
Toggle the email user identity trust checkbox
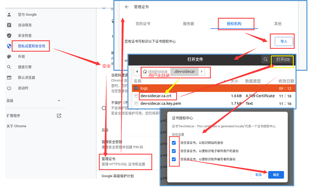point(174,151)
